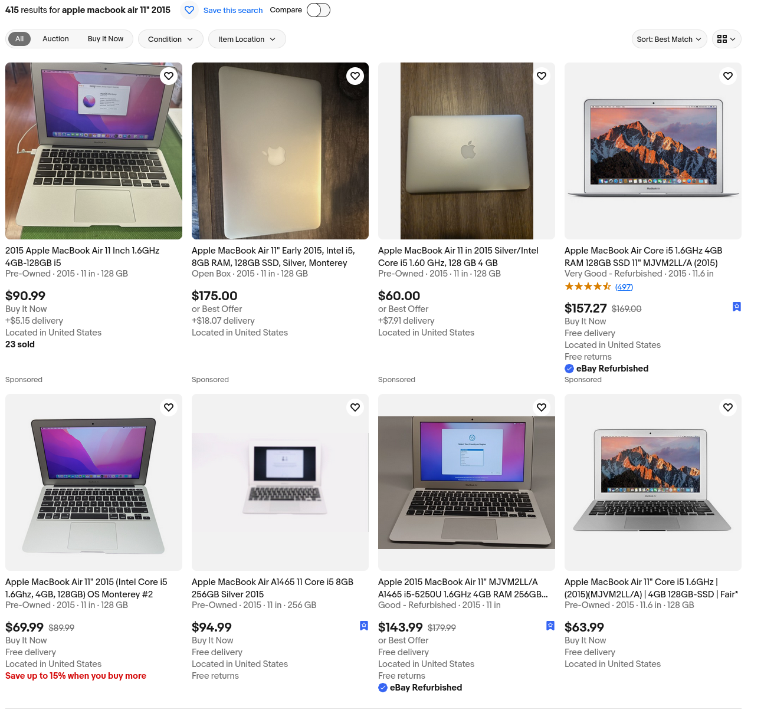Watch the $175.00 Early 2015 MacBook listing
774x710 pixels.
click(355, 76)
